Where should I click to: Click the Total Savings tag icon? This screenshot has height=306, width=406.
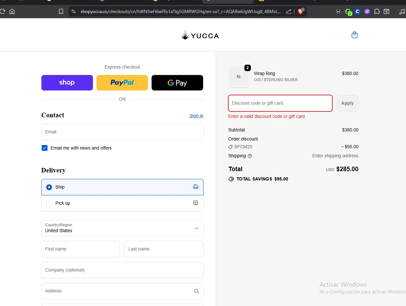pyautogui.click(x=231, y=179)
